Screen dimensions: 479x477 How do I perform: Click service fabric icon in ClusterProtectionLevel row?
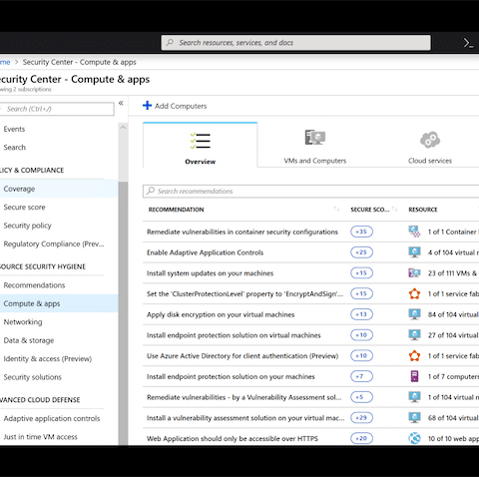414,293
